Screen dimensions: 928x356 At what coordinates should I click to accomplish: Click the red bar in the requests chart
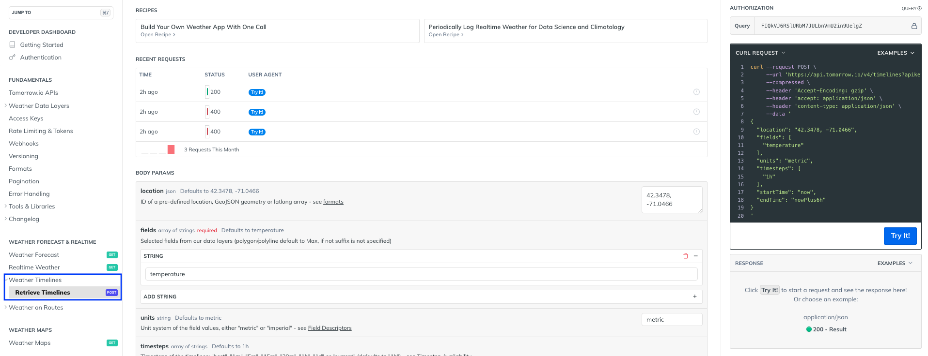coord(171,149)
